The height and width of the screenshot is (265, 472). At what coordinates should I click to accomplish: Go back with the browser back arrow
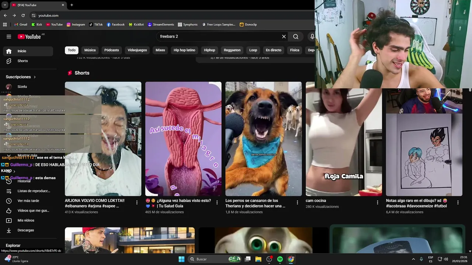click(5, 15)
